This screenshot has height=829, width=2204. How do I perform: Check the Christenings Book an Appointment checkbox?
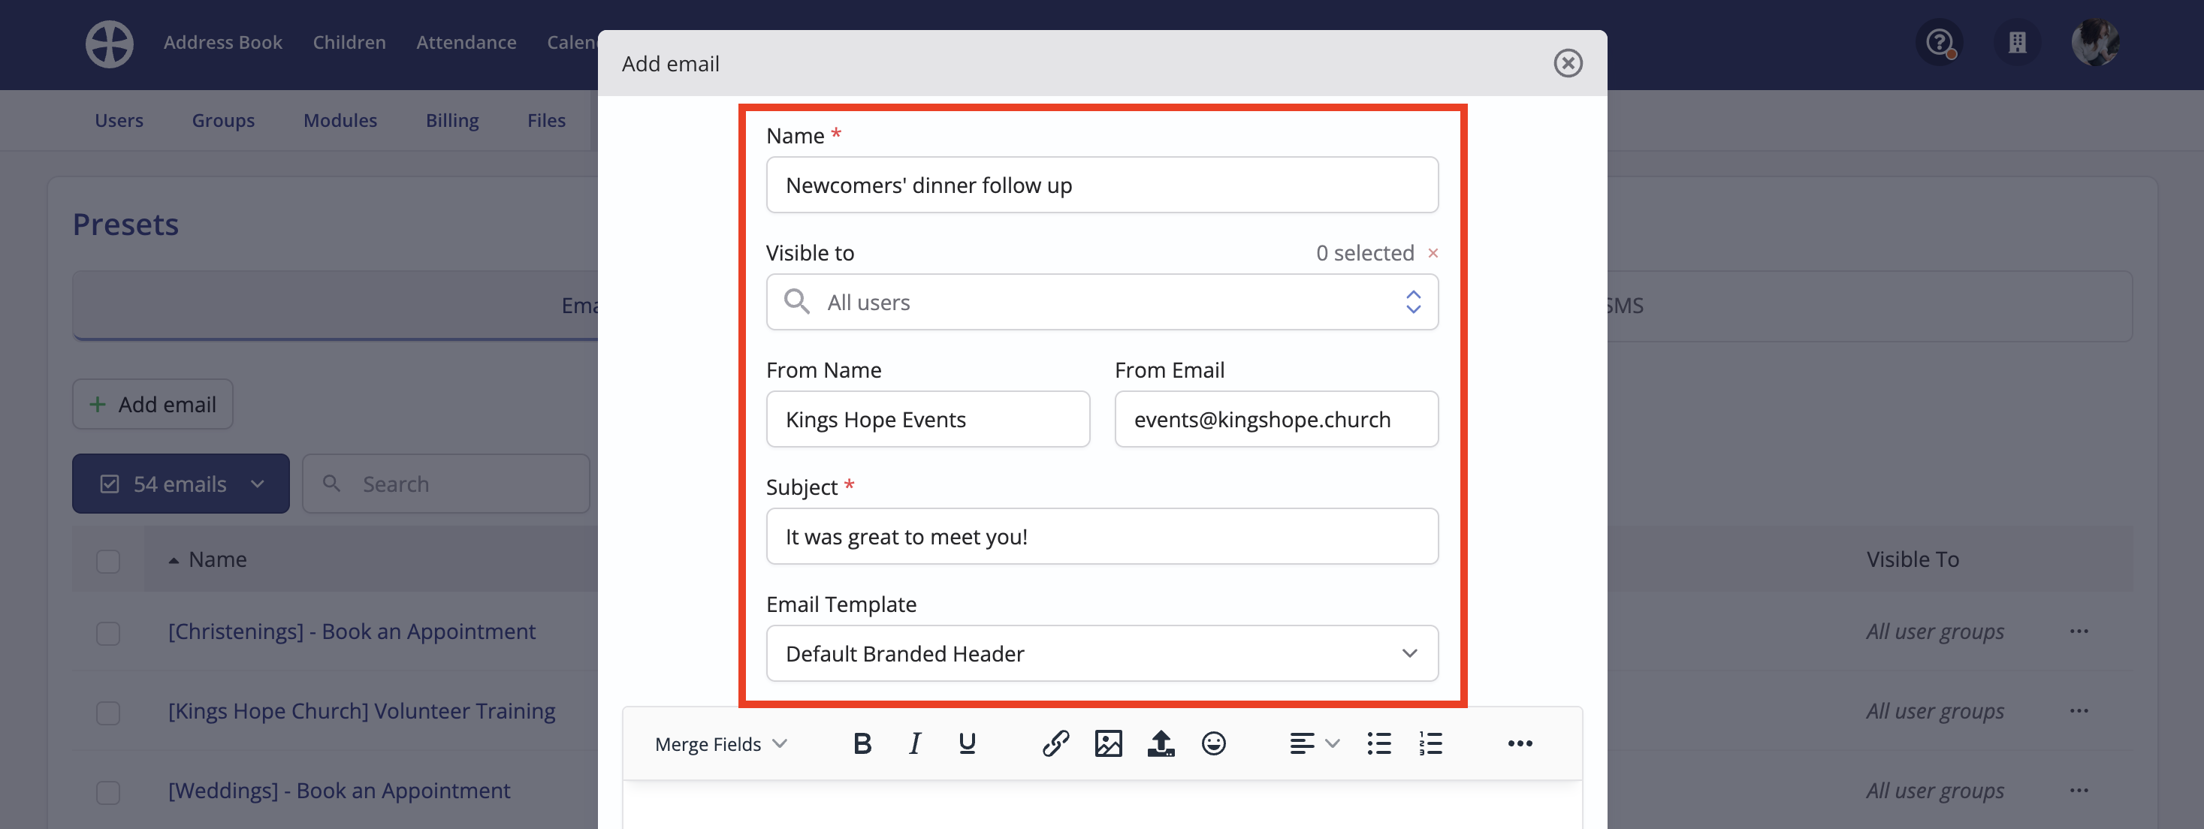pyautogui.click(x=108, y=633)
